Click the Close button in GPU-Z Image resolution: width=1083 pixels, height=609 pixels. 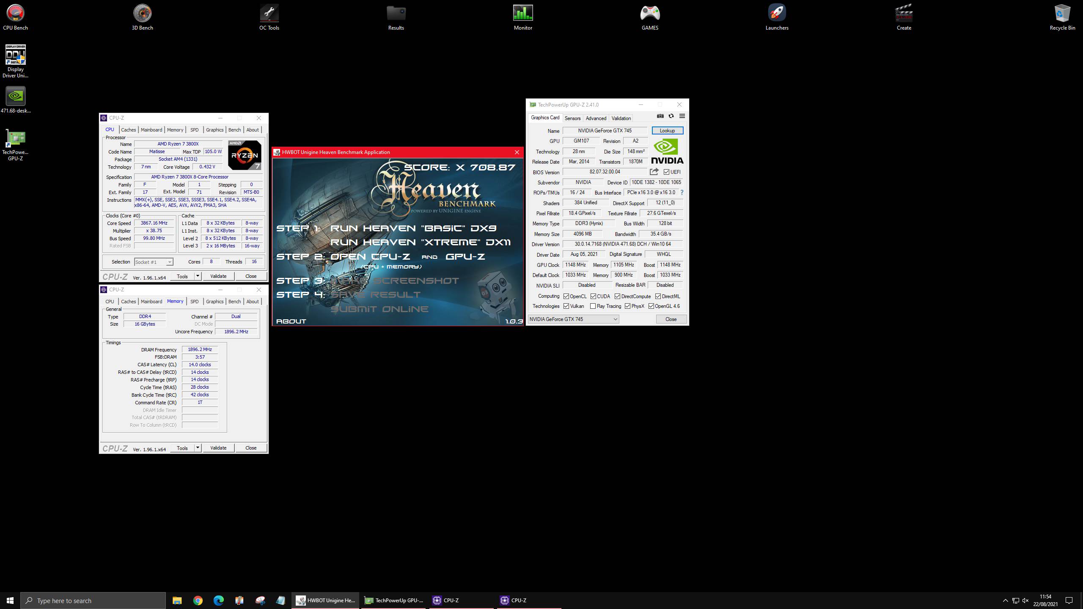click(671, 319)
